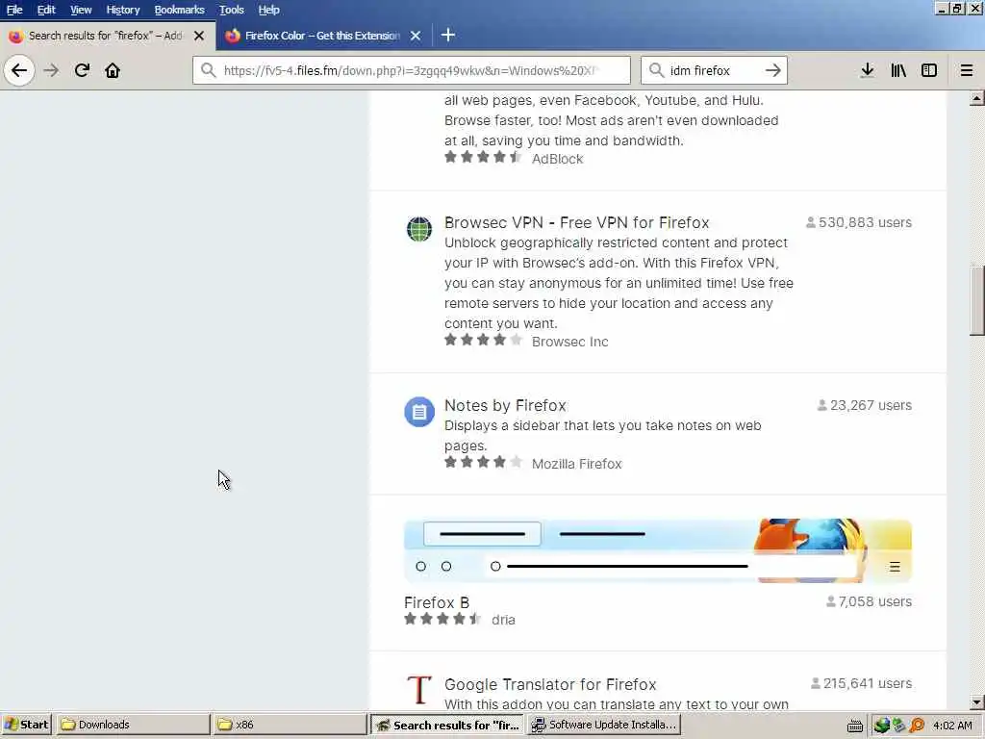Click the green globe tray icon

882,726
